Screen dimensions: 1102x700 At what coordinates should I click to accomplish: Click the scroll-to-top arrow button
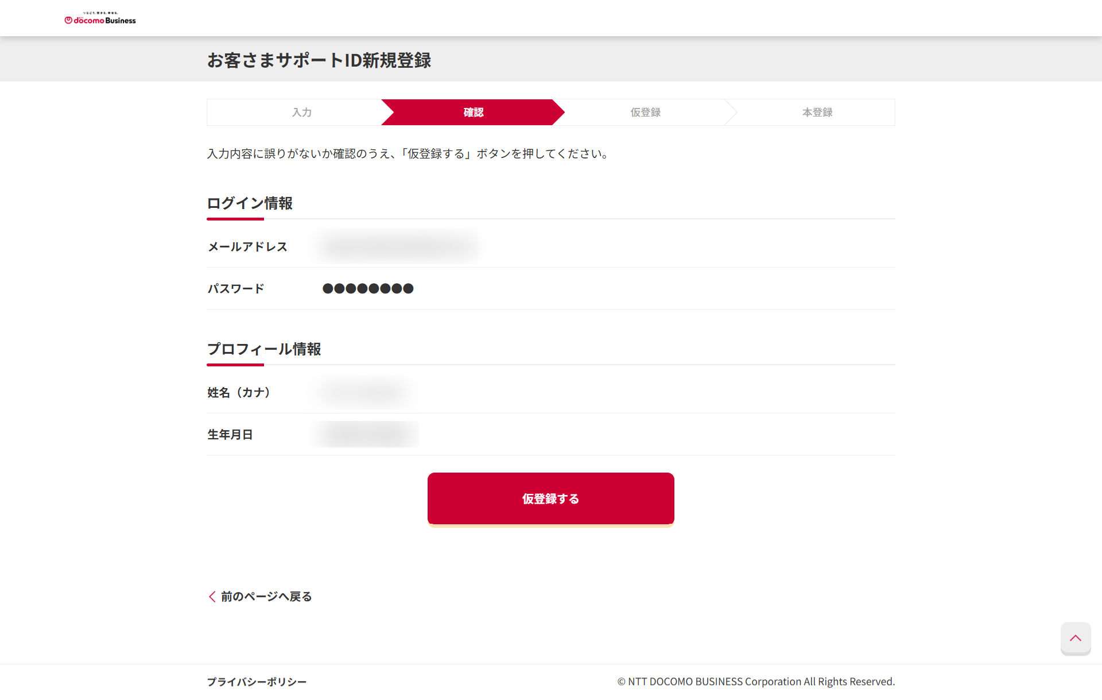(x=1075, y=638)
